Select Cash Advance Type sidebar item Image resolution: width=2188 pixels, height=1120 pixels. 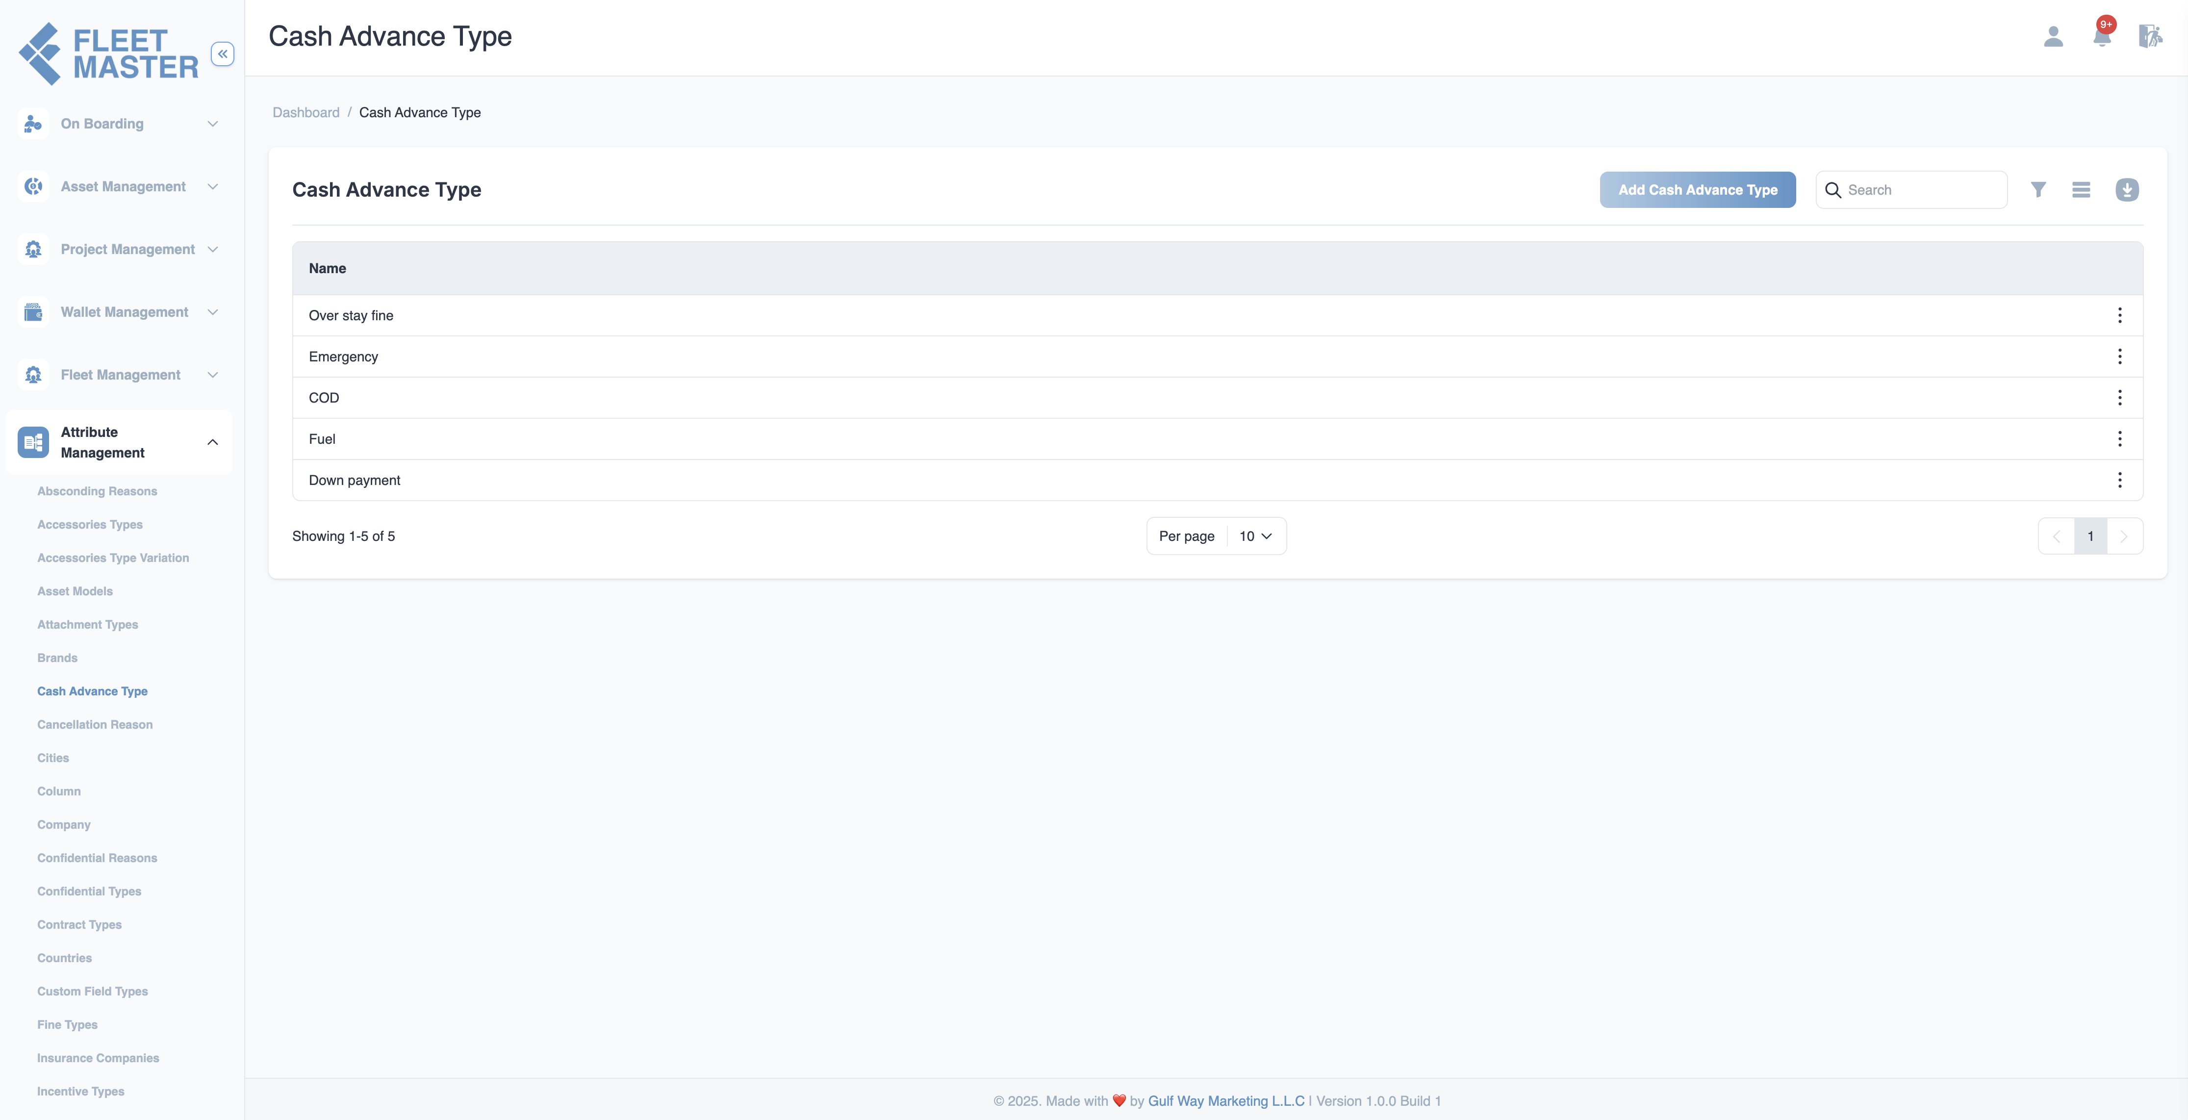tap(93, 691)
